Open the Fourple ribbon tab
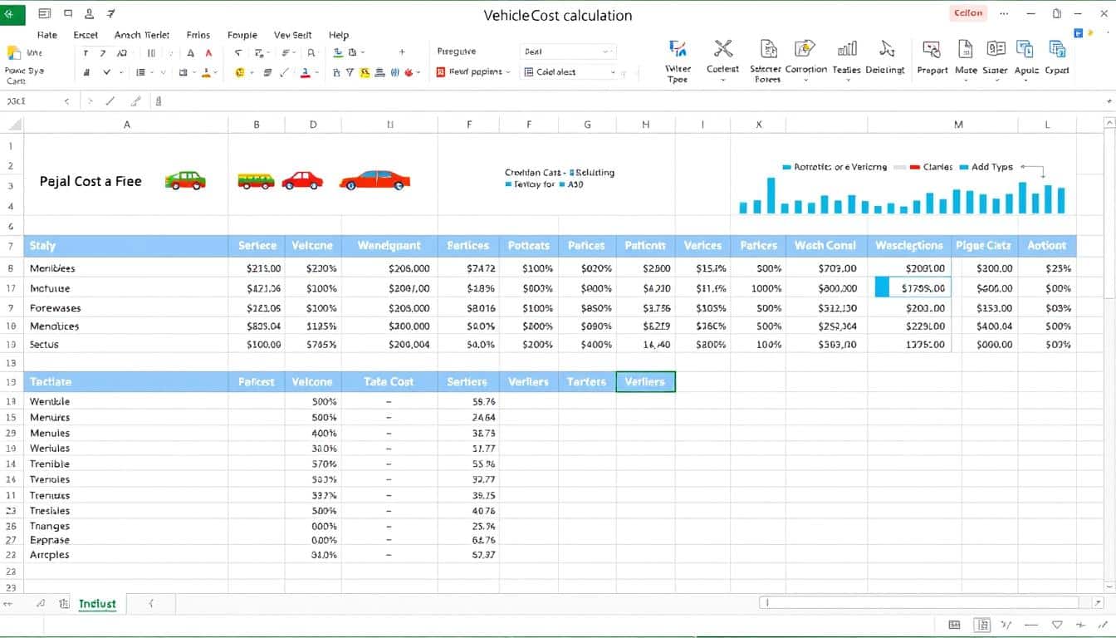 point(242,35)
